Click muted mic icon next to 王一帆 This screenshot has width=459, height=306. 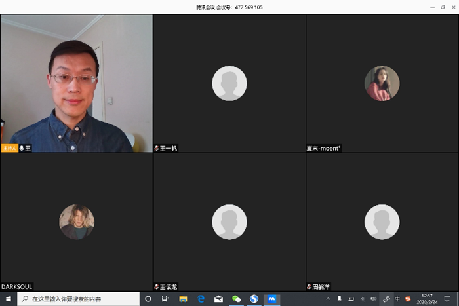pos(157,149)
